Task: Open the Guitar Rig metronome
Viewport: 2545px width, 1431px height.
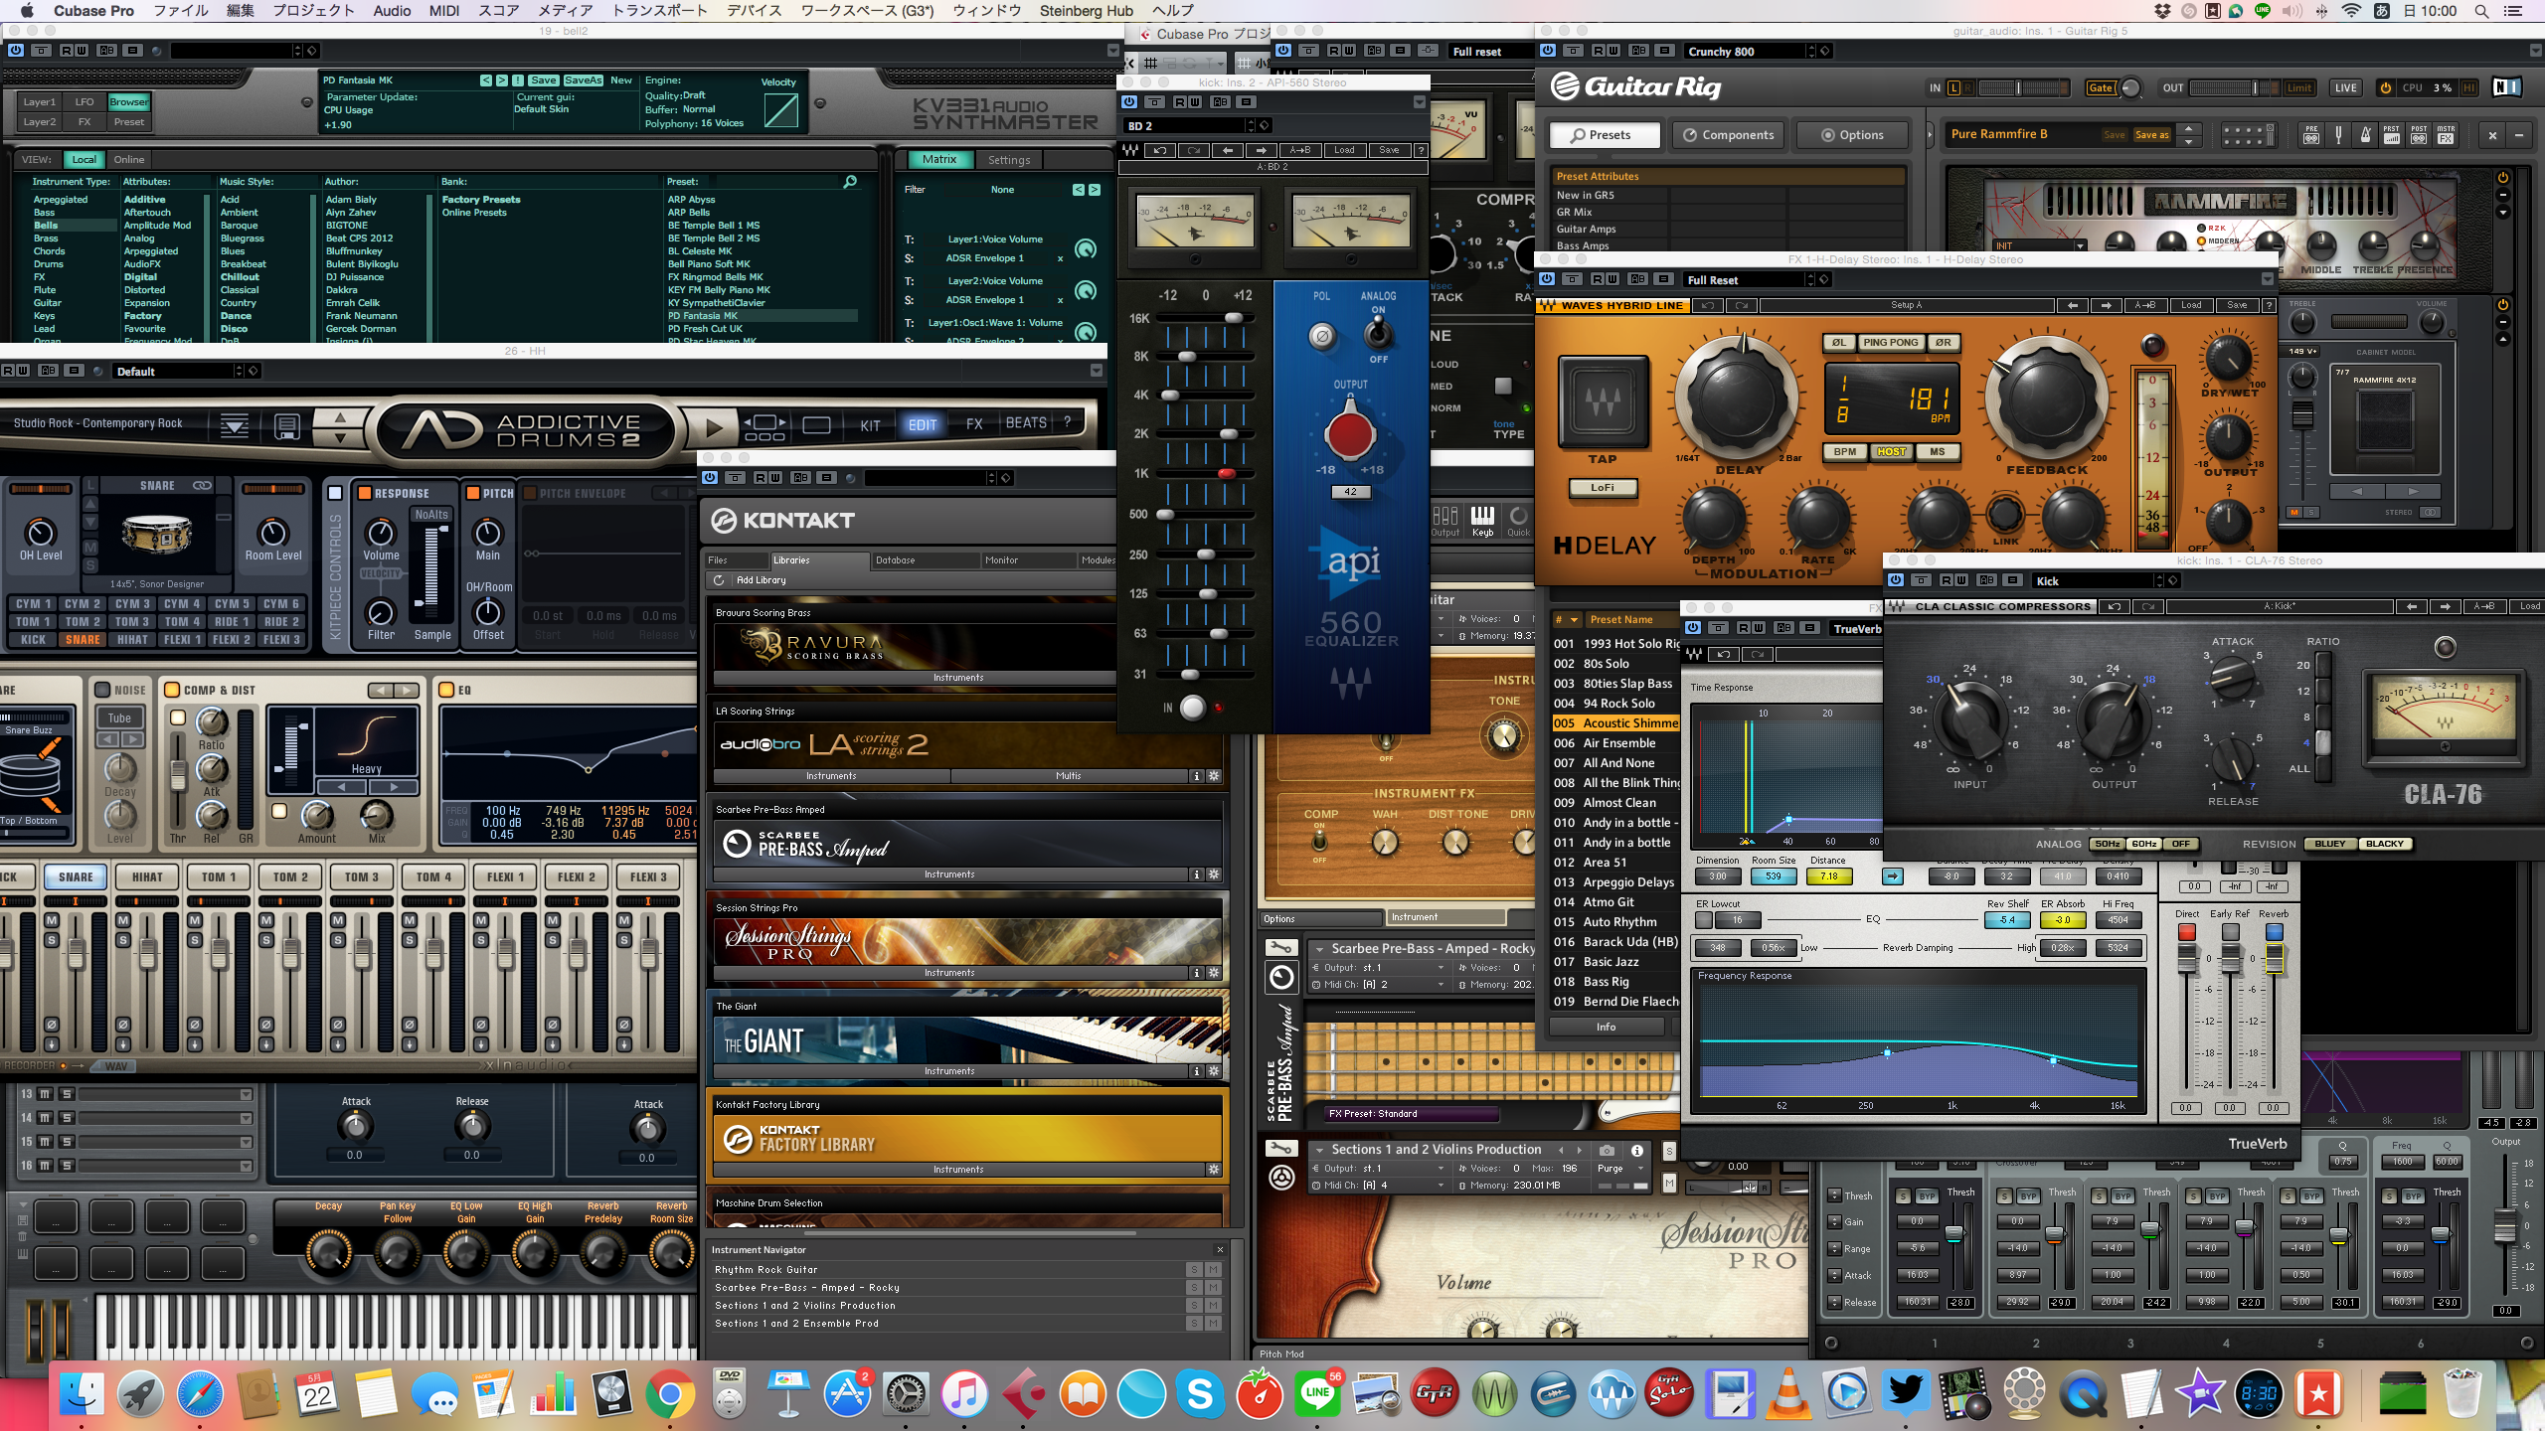Action: [x=2365, y=135]
